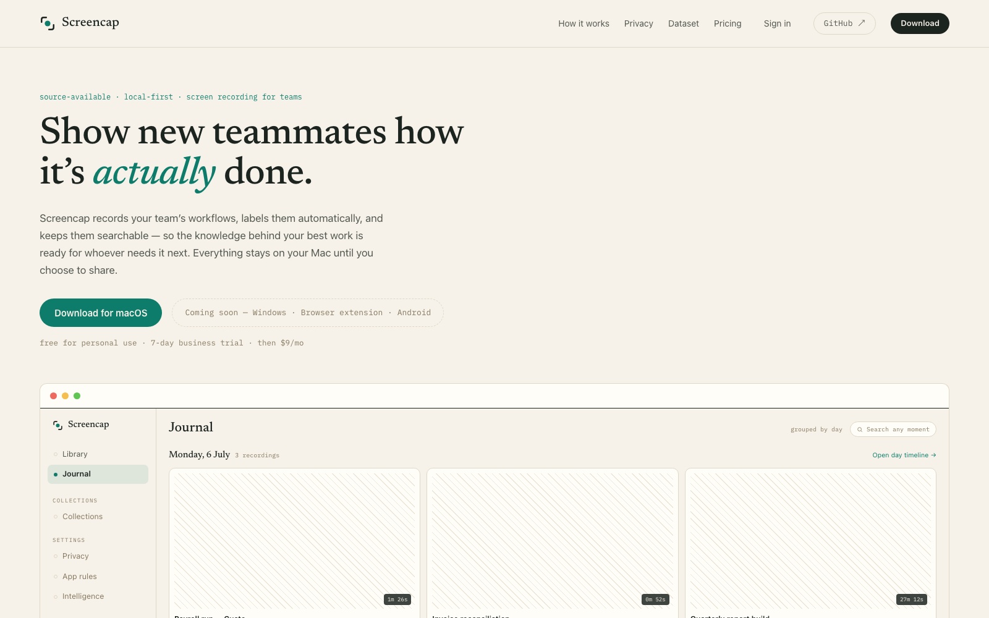Click the Screencap icon in app sidebar

click(57, 425)
